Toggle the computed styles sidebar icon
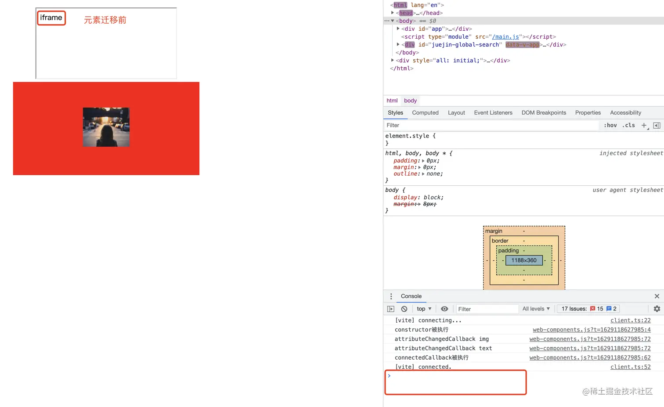664x407 pixels. click(657, 126)
